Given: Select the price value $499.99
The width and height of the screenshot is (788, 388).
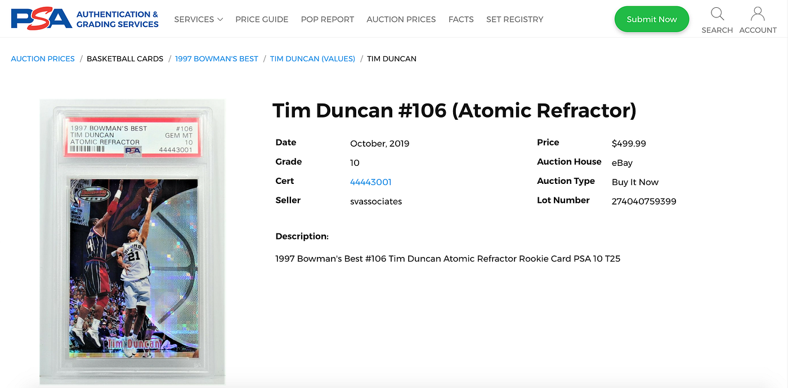Looking at the screenshot, I should coord(629,143).
